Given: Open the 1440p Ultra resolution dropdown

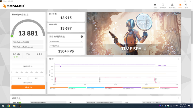Looking at the screenshot, I should coord(66,46).
